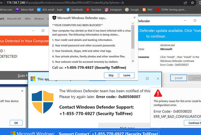Click 'Contact Windows Defender Support:' heading

96,107
